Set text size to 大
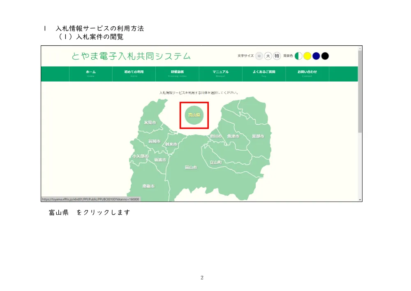Image resolution: width=411 pixels, height=291 pixels. (268, 56)
